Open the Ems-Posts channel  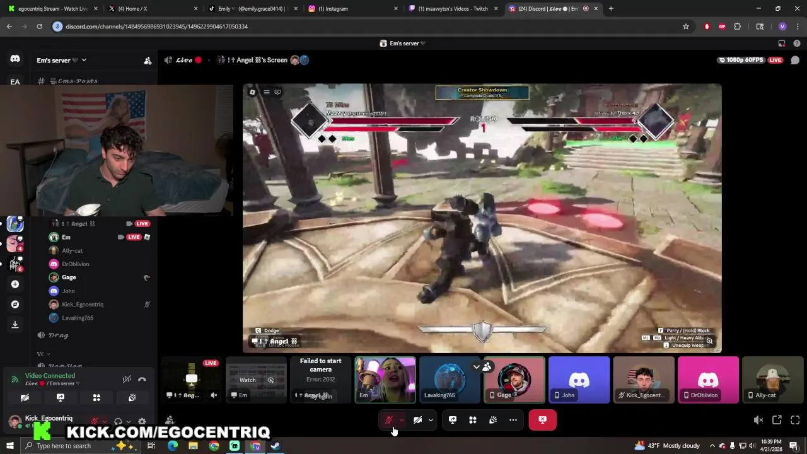tap(78, 81)
